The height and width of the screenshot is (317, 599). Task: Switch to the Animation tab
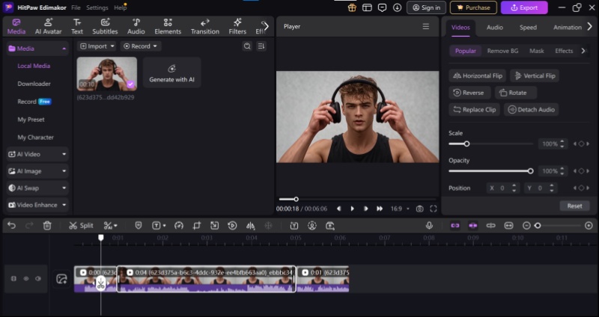pos(568,28)
